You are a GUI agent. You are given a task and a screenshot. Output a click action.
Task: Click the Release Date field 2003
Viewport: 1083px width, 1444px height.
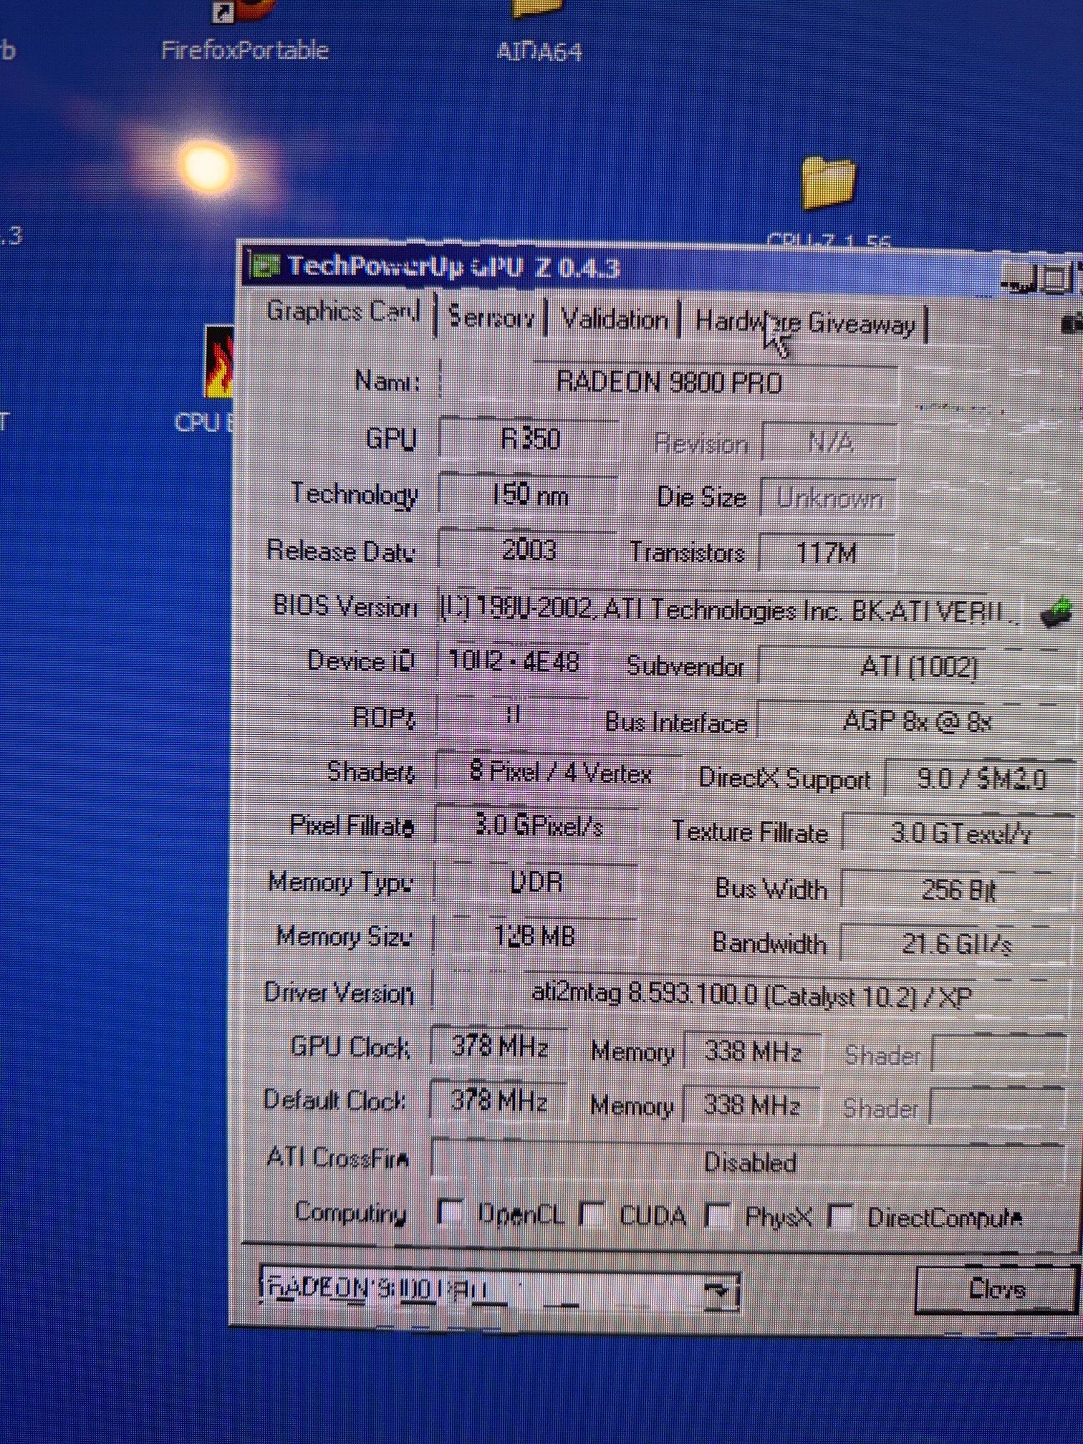point(528,550)
